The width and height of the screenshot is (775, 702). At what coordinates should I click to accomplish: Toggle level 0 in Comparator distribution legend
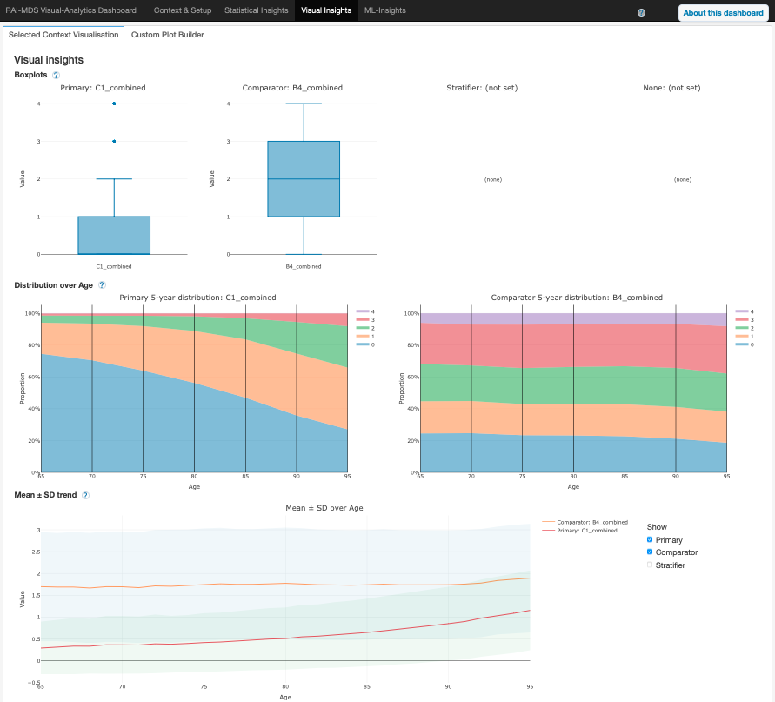click(745, 344)
